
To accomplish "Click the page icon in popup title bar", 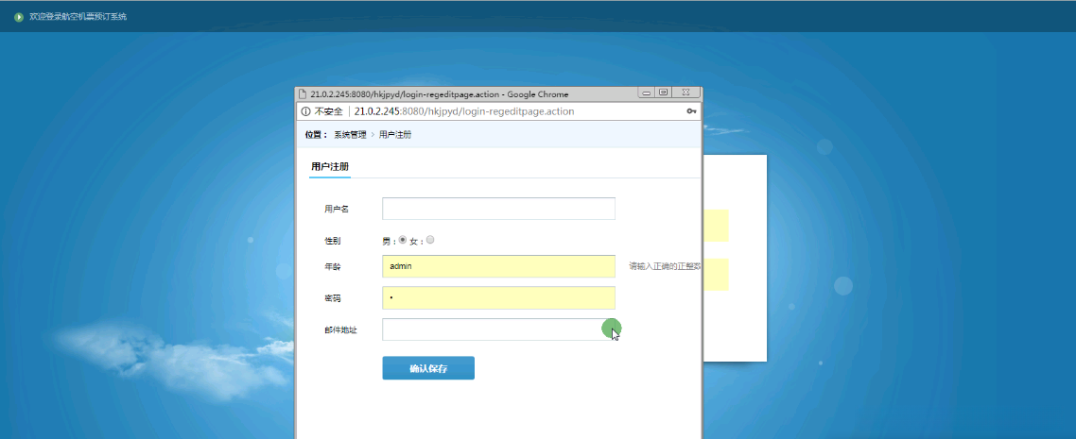I will pos(302,93).
